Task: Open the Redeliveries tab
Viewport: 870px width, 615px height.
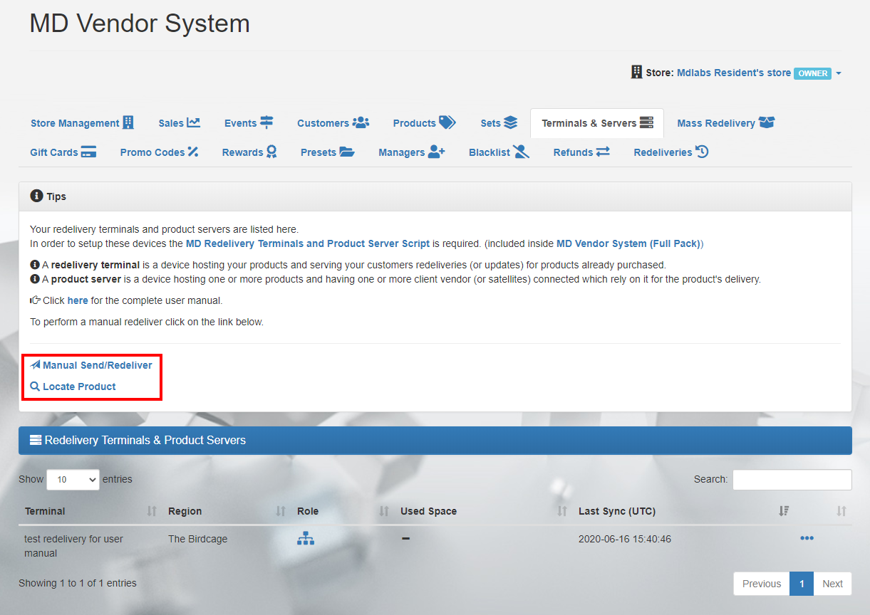Action: (670, 152)
